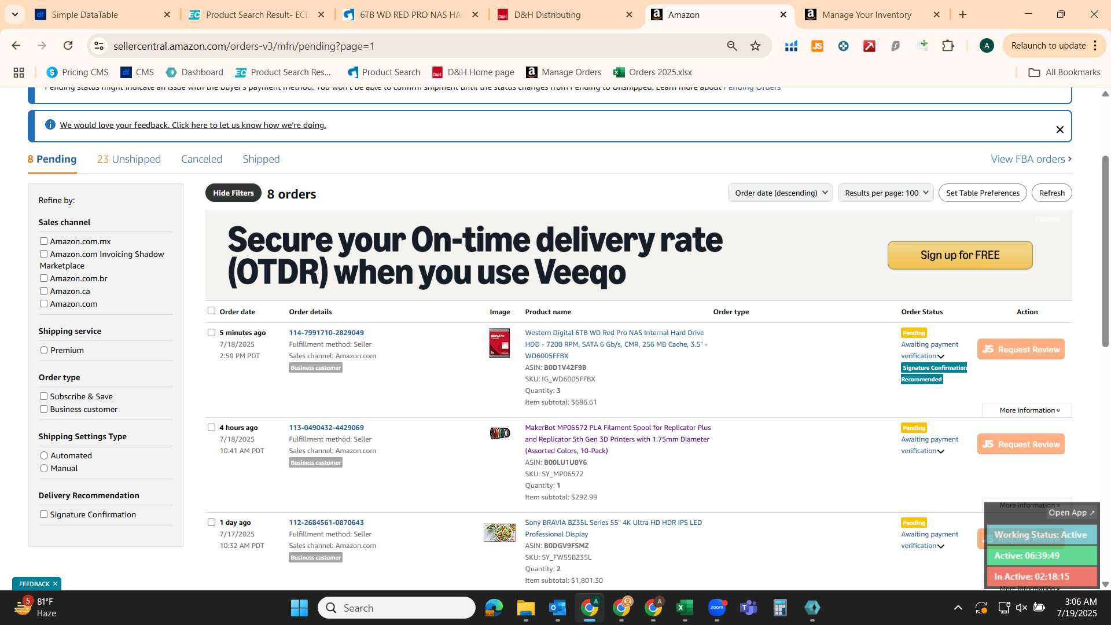Click the Sony BRAVIA product thumbnail

click(499, 532)
